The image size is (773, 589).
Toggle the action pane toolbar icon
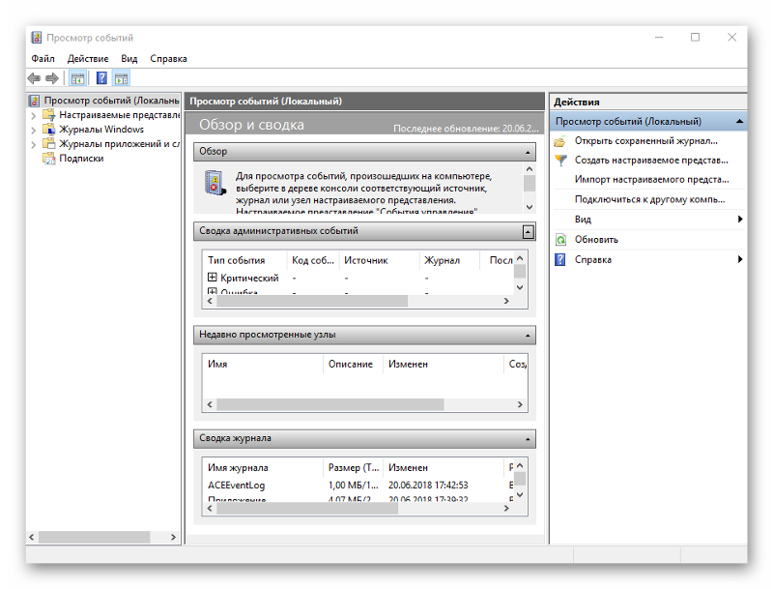[121, 78]
